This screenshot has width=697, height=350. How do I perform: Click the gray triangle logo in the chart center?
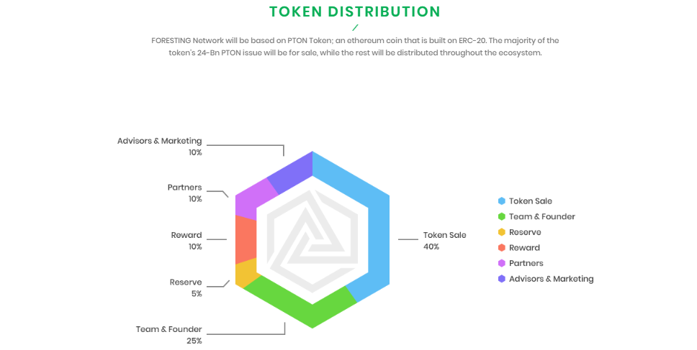(x=312, y=237)
